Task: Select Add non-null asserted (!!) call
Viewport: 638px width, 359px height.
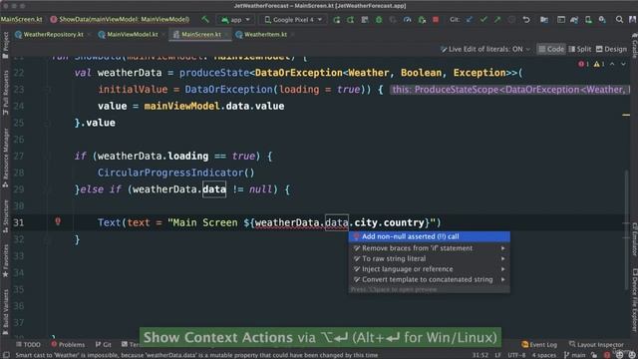Action: (429, 236)
